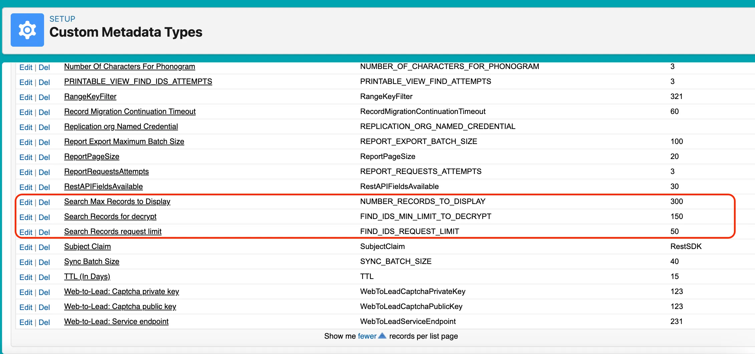Show fewer records per list page
This screenshot has width=755, height=354.
pos(367,336)
